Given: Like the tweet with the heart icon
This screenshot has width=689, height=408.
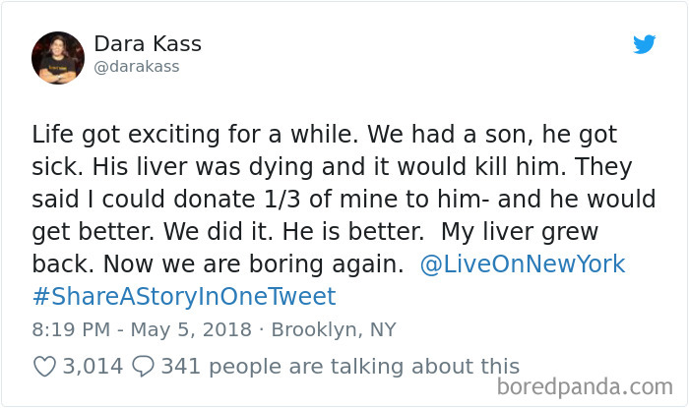Looking at the screenshot, I should tap(45, 367).
